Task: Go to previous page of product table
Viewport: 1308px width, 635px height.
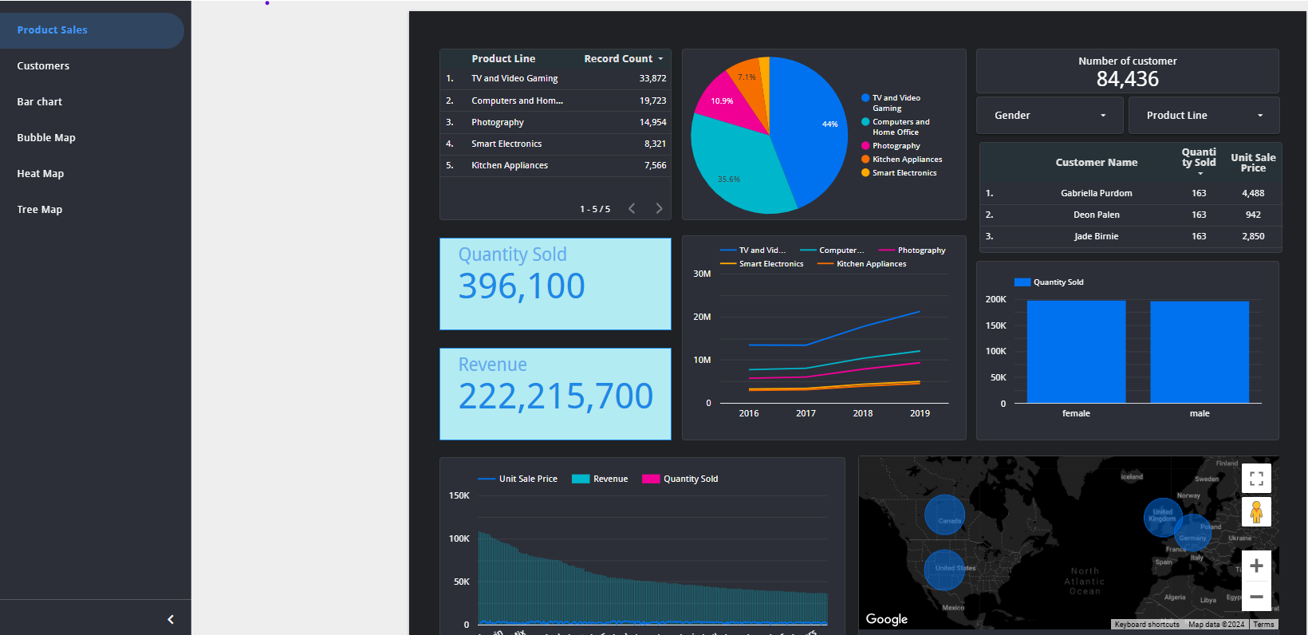Action: [632, 208]
